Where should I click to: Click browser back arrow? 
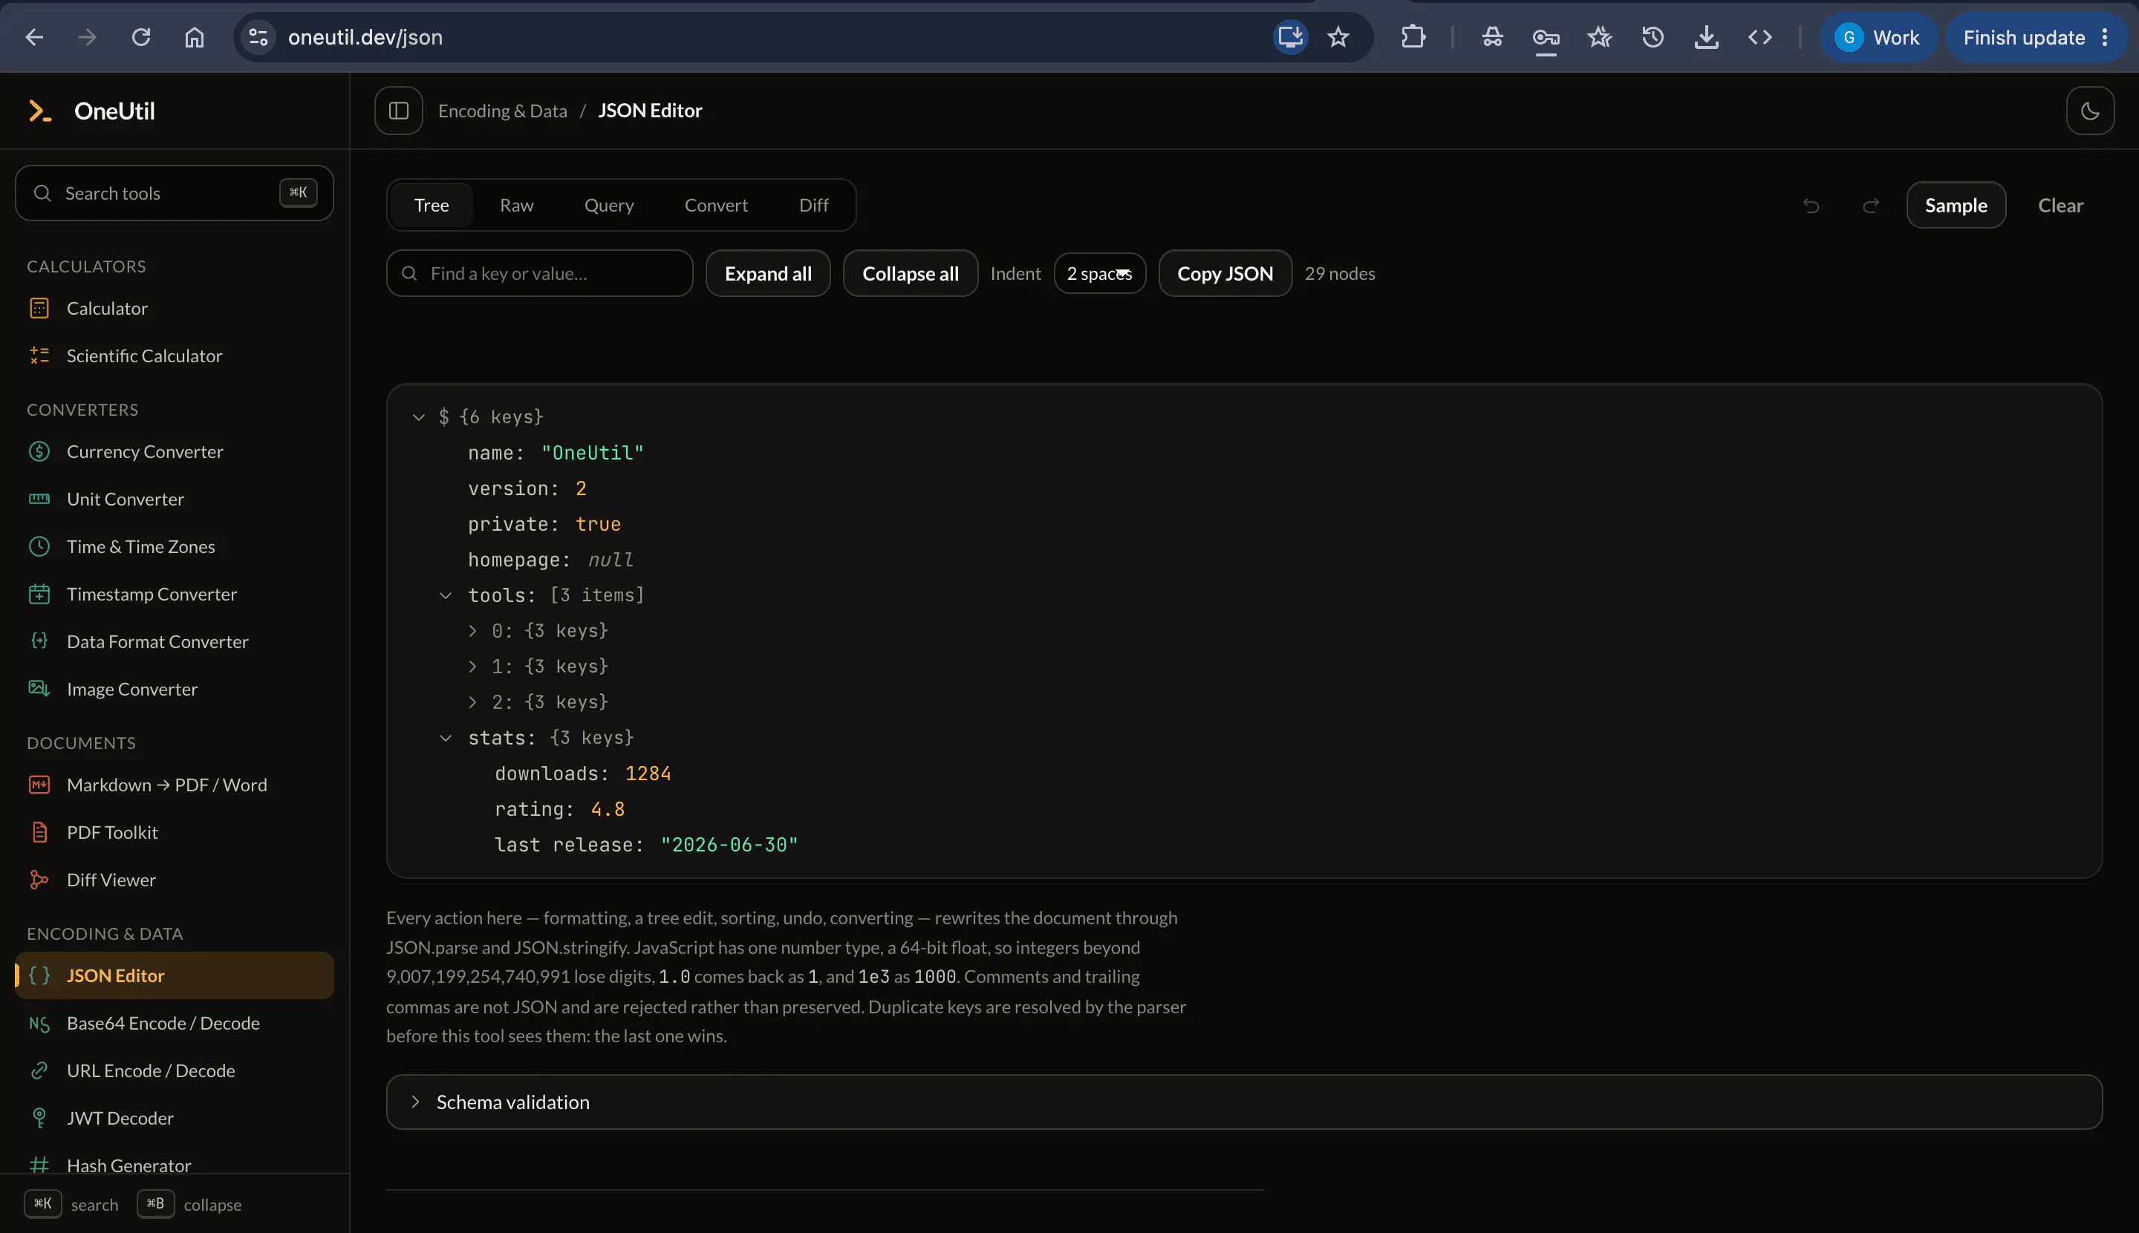click(34, 37)
